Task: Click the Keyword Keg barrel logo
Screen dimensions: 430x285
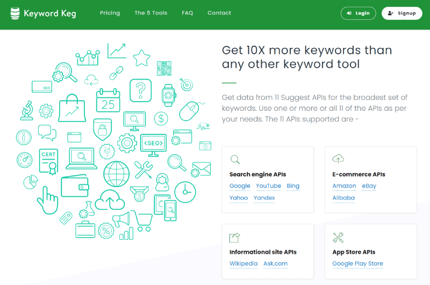Action: pyautogui.click(x=15, y=13)
